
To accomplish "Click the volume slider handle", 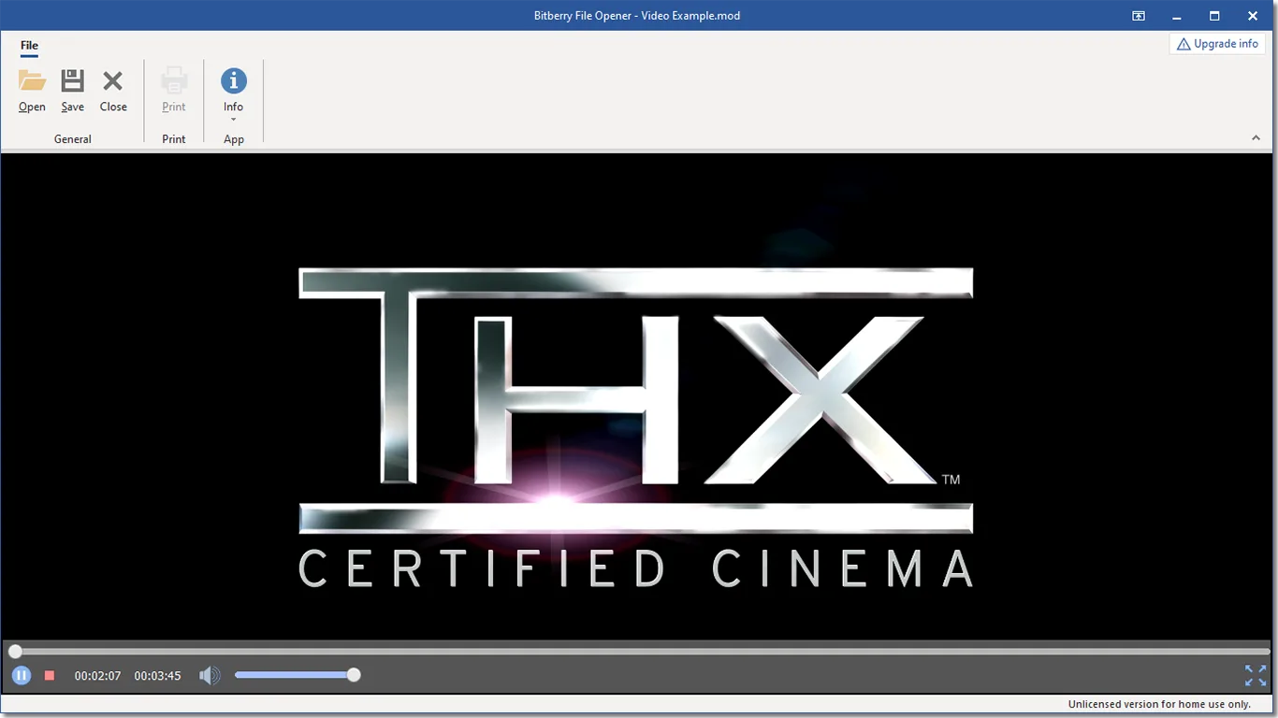I will 354,675.
